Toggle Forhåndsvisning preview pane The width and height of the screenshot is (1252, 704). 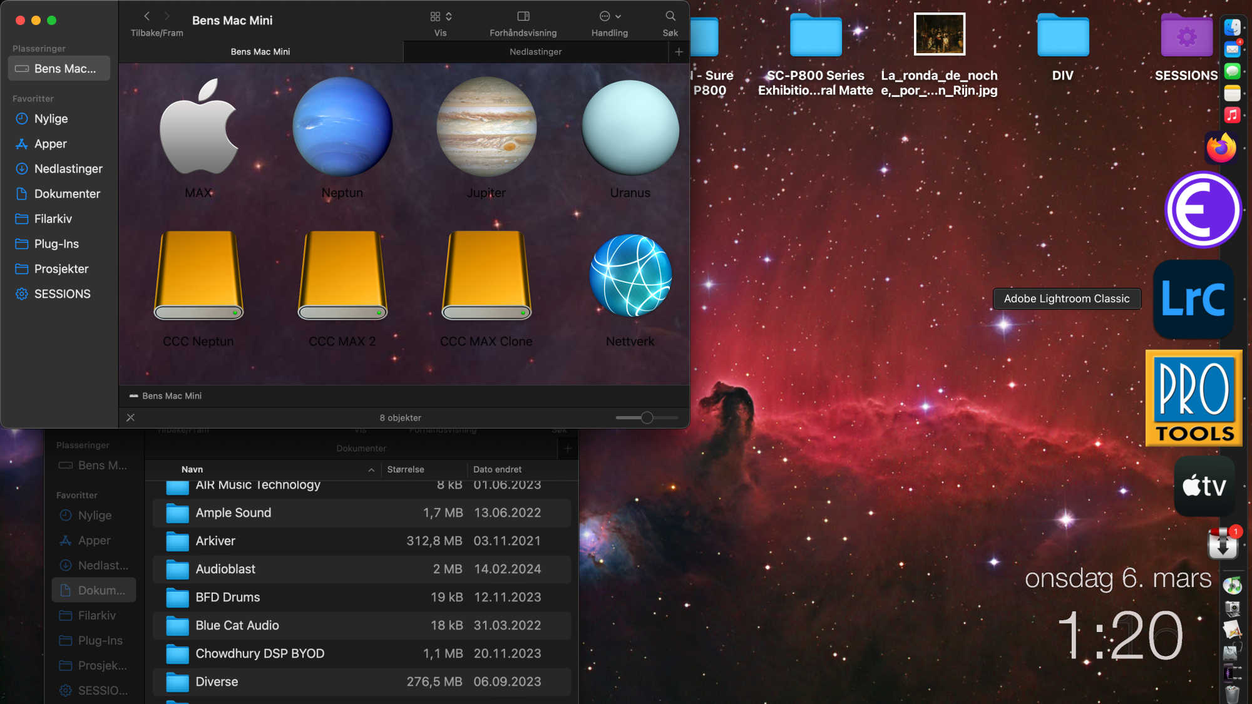(523, 16)
